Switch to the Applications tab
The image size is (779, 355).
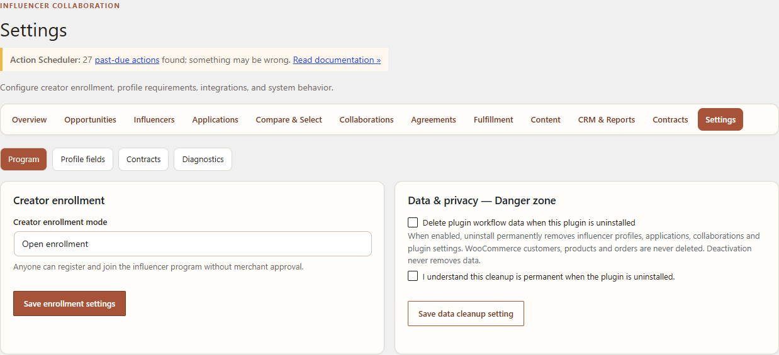(x=215, y=119)
